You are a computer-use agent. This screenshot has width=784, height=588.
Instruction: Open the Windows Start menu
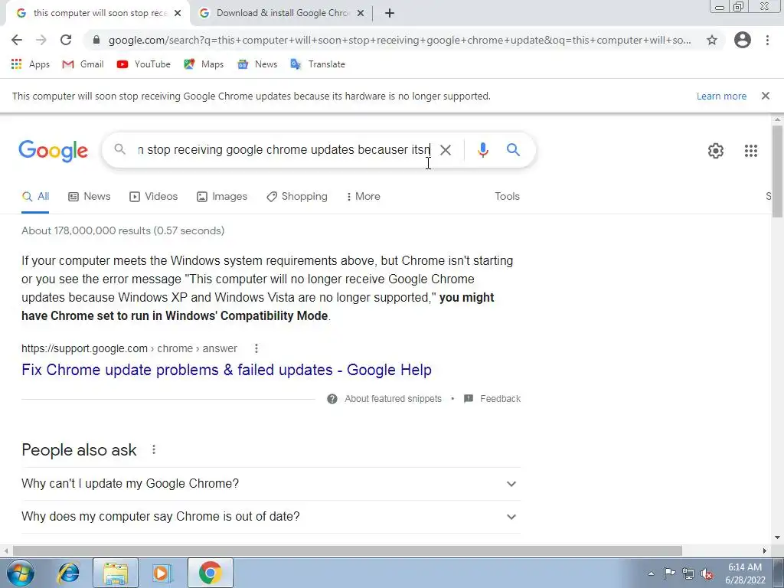point(21,573)
